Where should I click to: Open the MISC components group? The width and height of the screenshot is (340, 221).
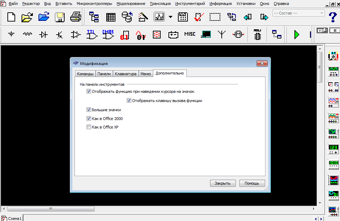(190, 35)
